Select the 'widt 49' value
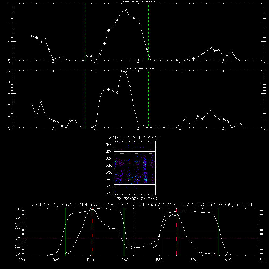Screen dimensions: 269x269 pos(244,205)
